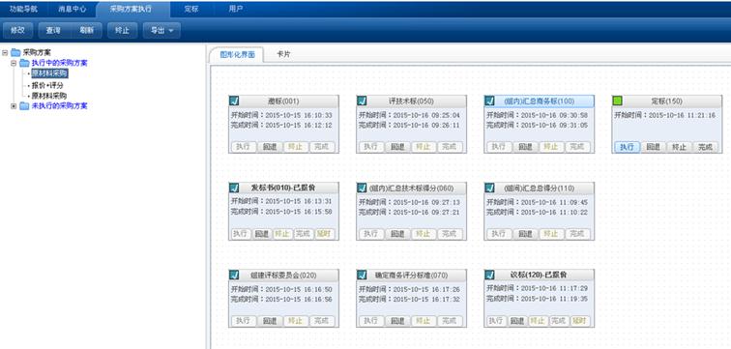Click the checkmark icon on 组建评标委员会(020) card

pos(235,275)
